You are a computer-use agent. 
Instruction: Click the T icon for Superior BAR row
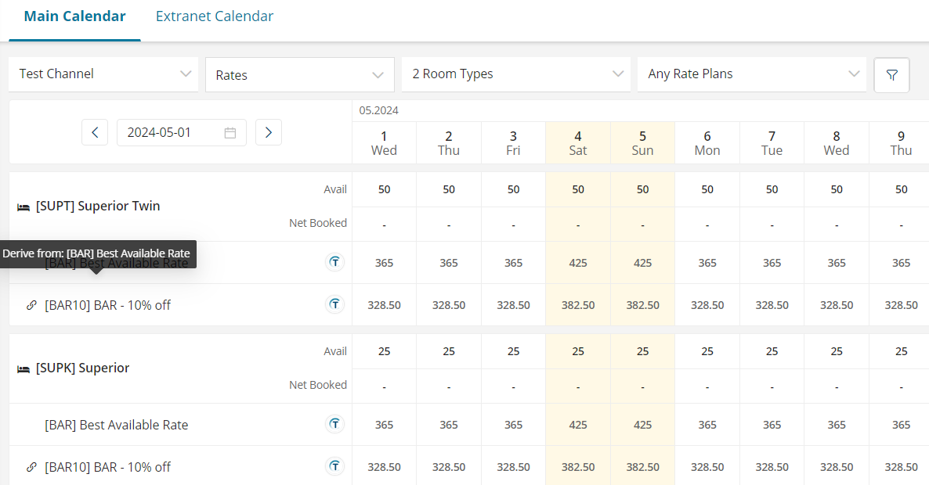pos(334,424)
